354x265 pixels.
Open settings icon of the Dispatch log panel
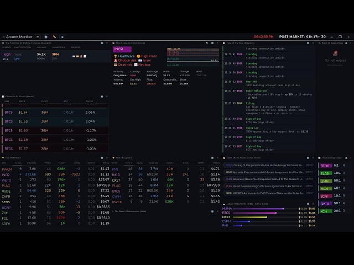tap(308, 43)
